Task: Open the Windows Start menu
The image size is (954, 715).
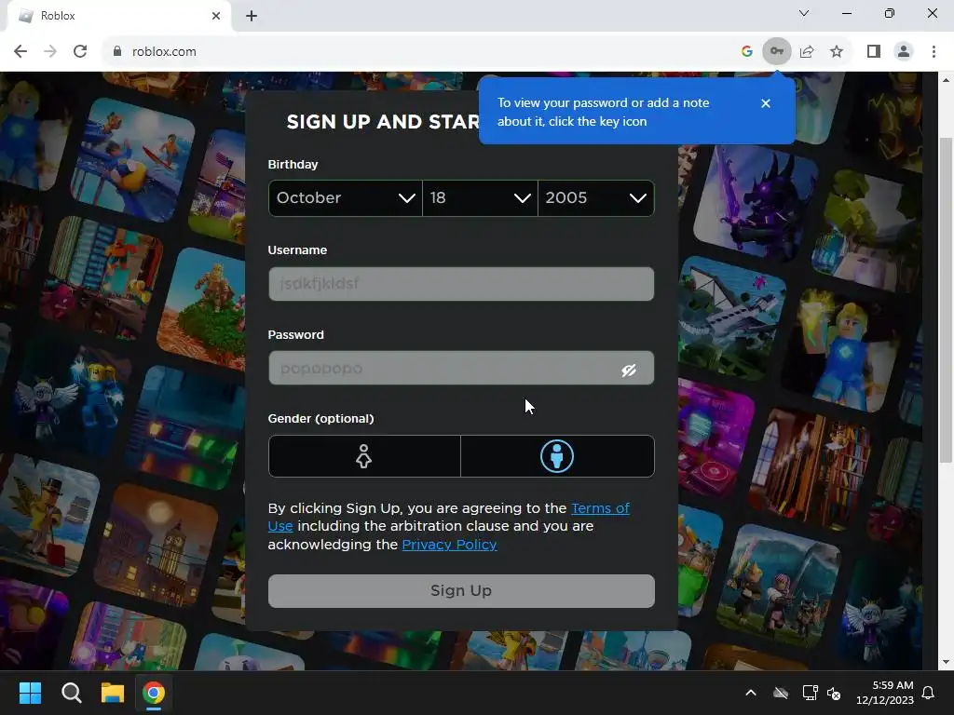Action: 30,693
